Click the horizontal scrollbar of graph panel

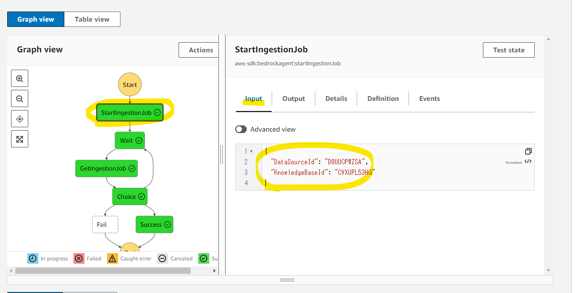103,270
